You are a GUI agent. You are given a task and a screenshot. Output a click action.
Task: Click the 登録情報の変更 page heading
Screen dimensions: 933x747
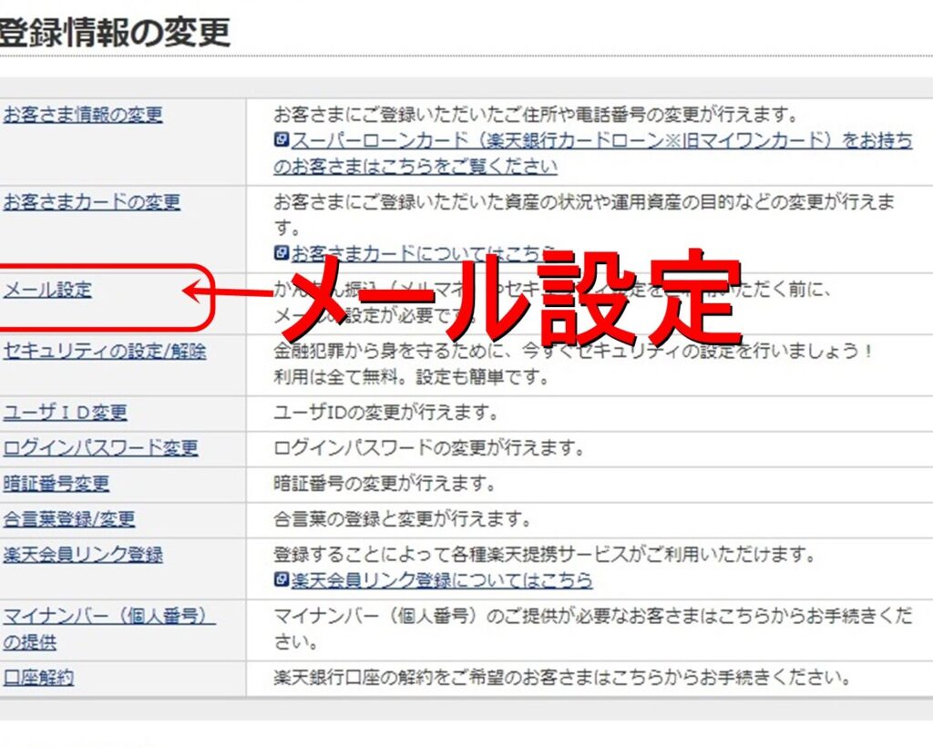pos(114,32)
